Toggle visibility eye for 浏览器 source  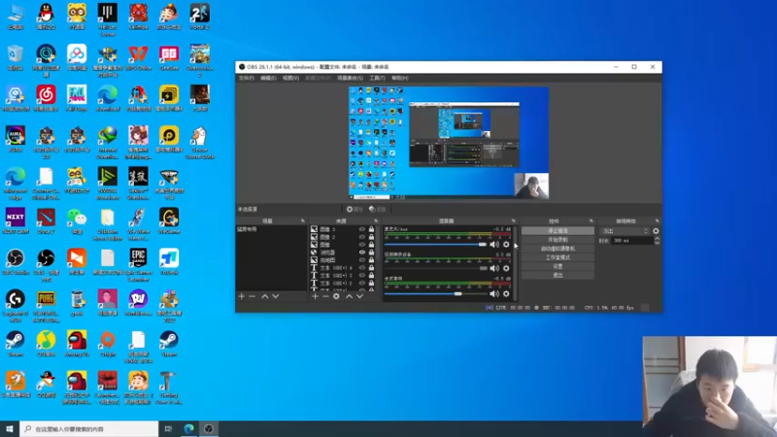pyautogui.click(x=362, y=252)
